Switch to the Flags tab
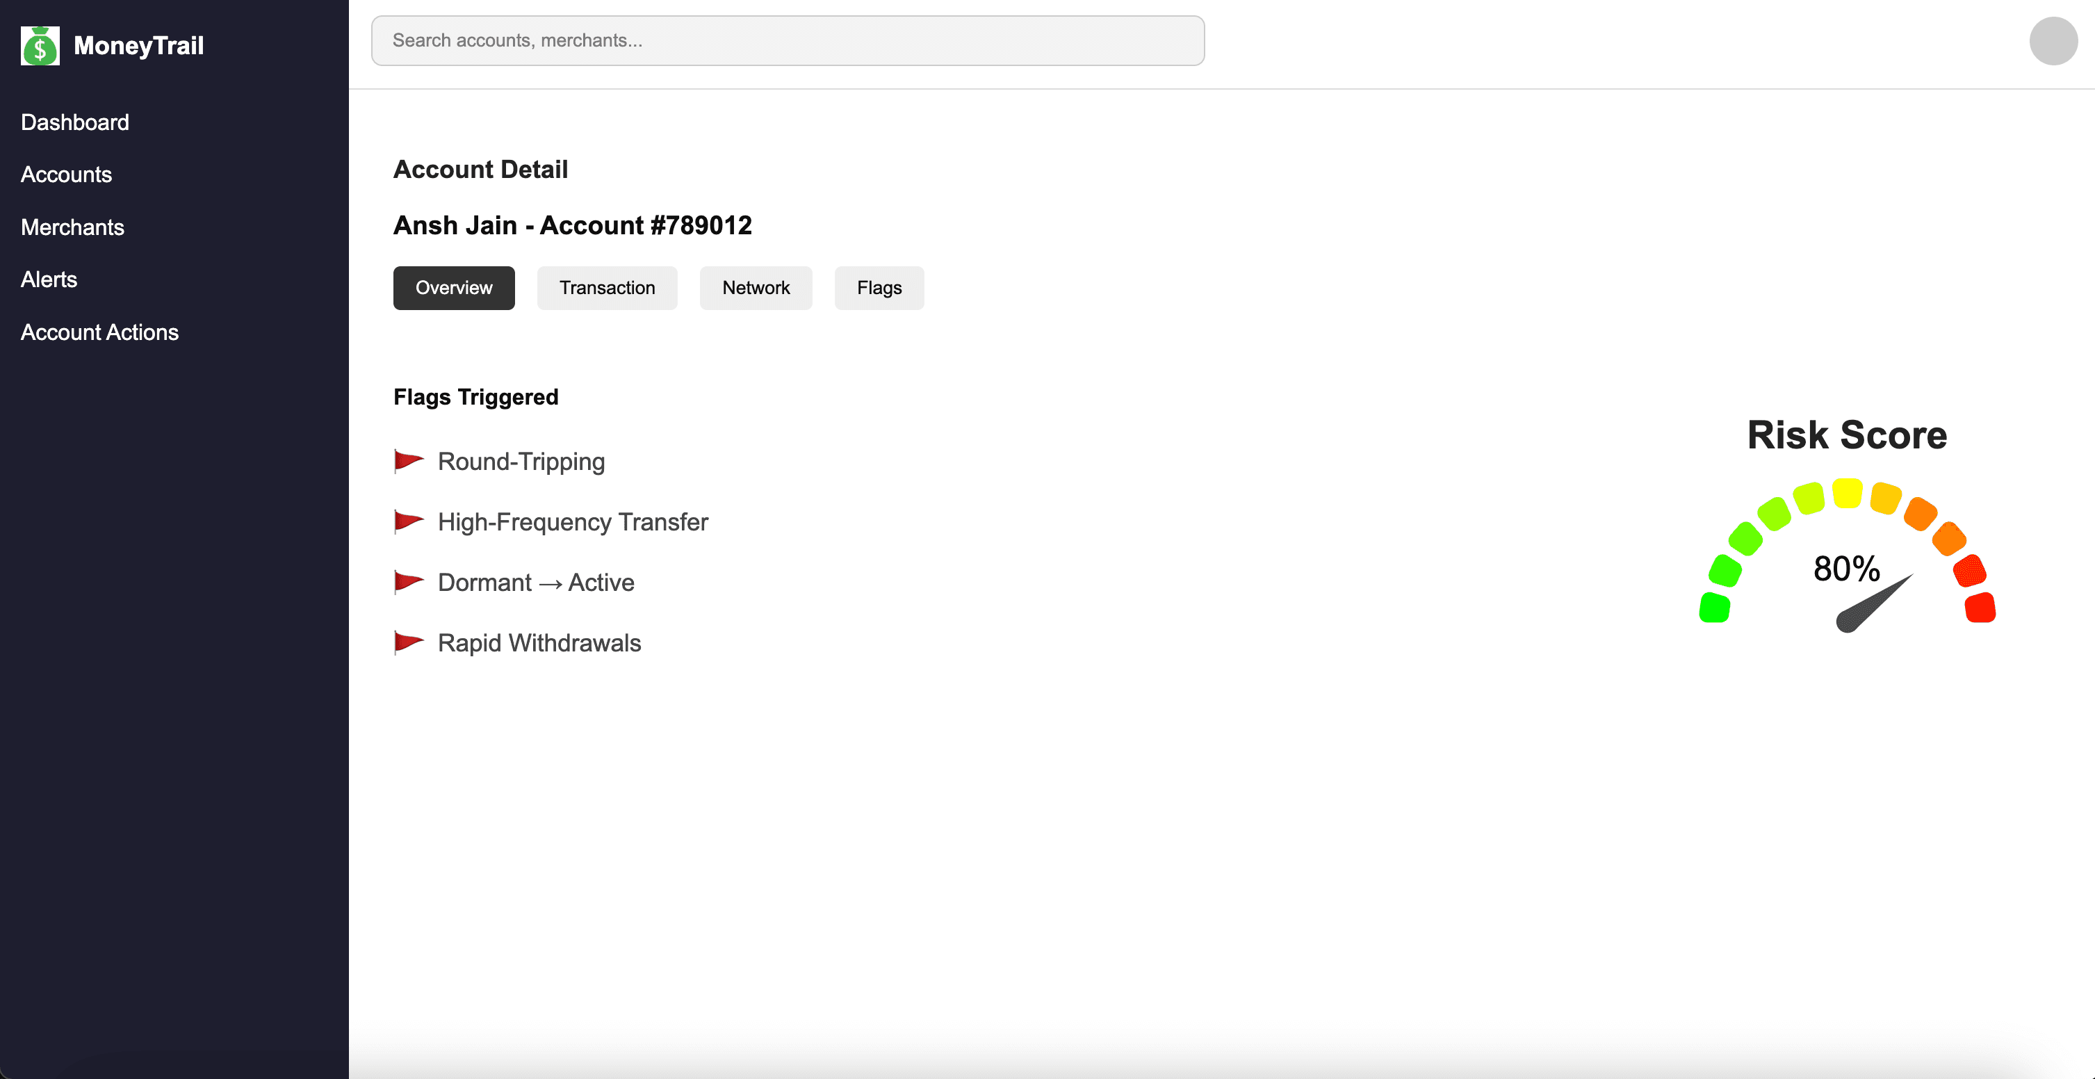This screenshot has width=2095, height=1079. point(879,287)
